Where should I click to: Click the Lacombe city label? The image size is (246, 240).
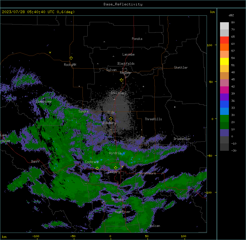coord(128,54)
